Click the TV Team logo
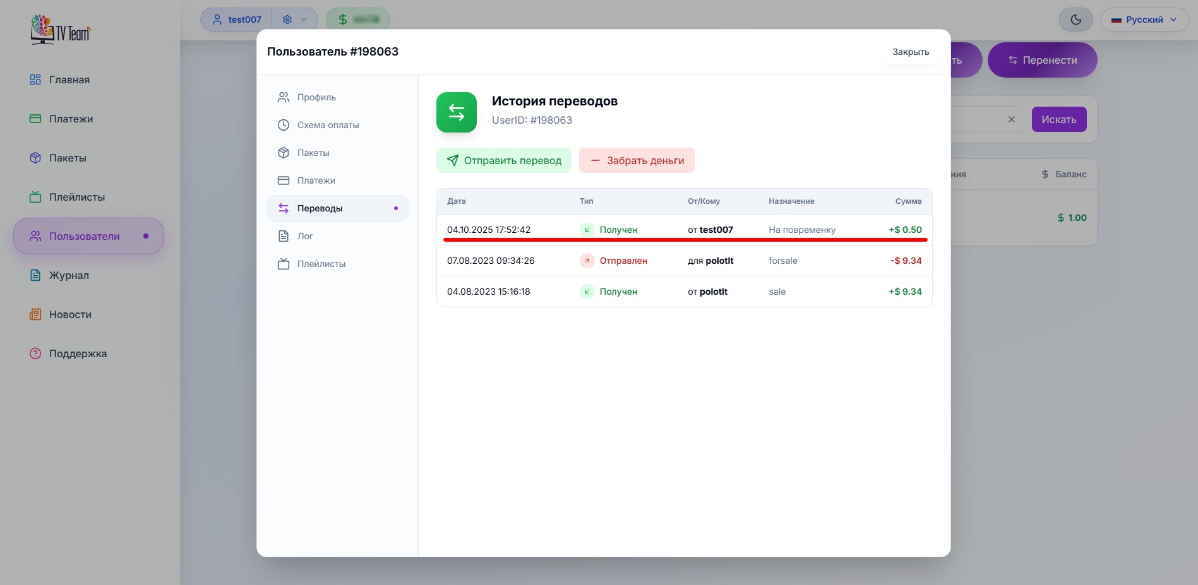Image resolution: width=1198 pixels, height=585 pixels. (61, 30)
